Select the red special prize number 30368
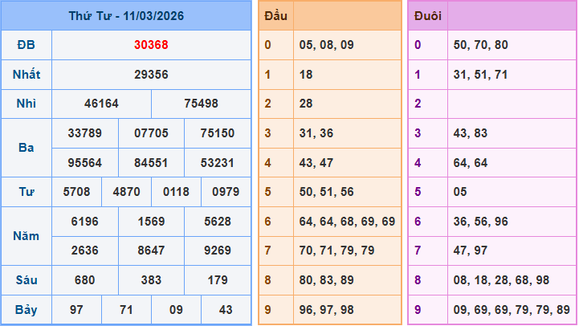579x326 pixels. click(x=151, y=45)
